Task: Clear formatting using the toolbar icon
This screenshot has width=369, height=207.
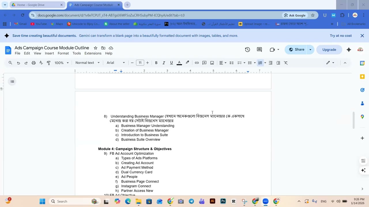Action: click(x=286, y=63)
